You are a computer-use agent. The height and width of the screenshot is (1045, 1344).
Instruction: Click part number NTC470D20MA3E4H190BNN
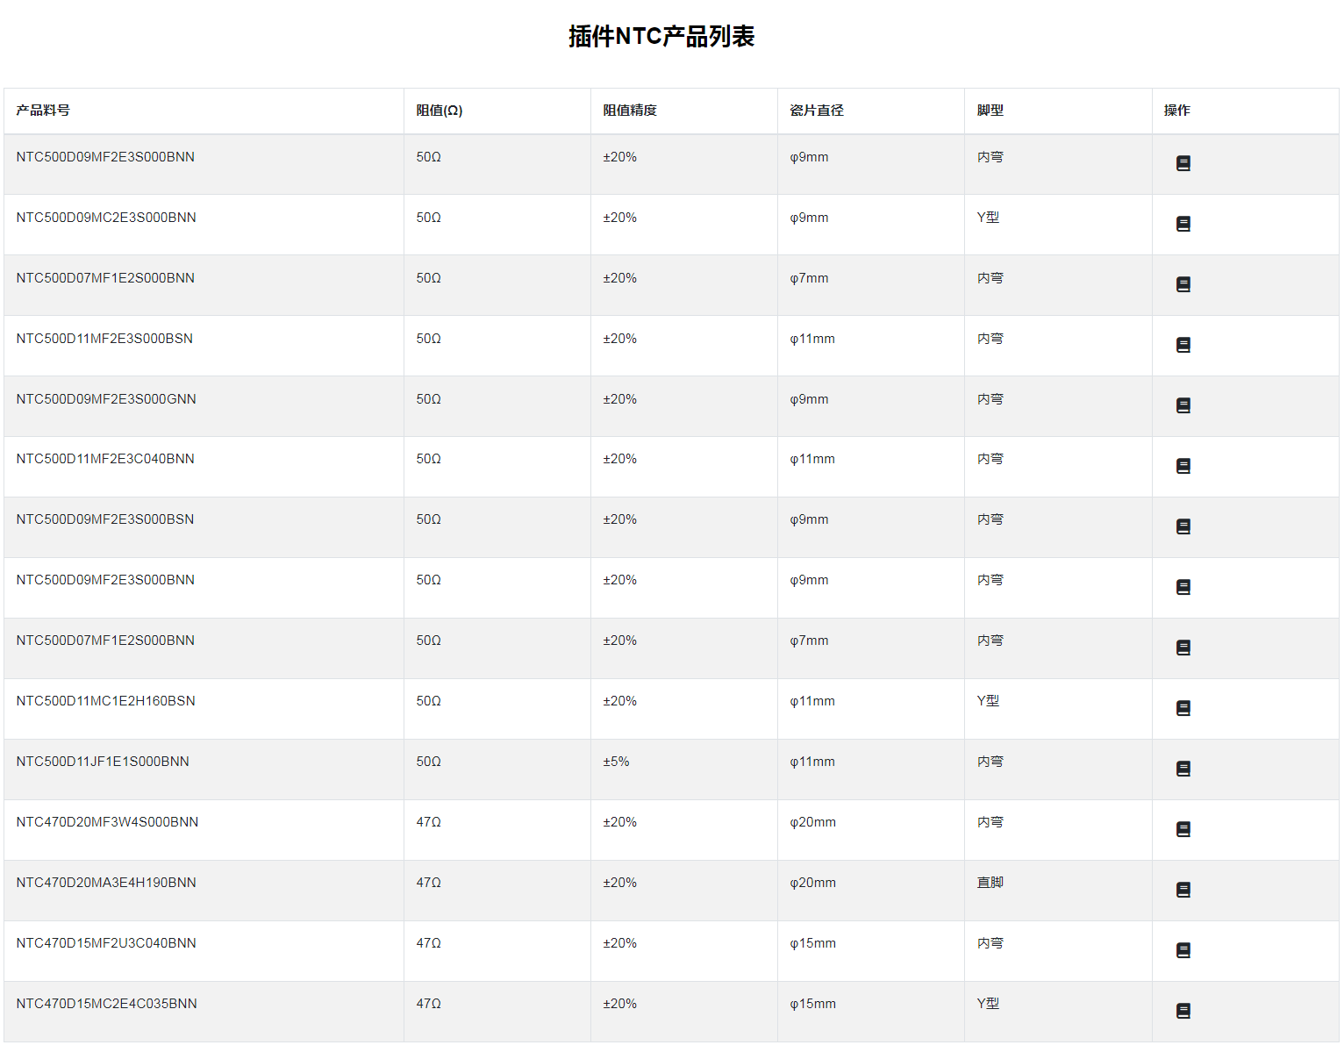(x=106, y=883)
